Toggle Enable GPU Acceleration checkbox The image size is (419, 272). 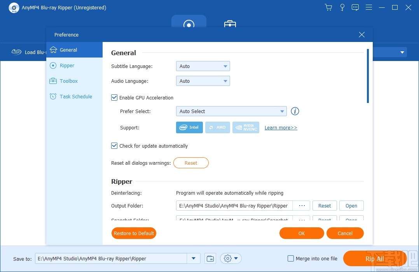[x=114, y=98]
